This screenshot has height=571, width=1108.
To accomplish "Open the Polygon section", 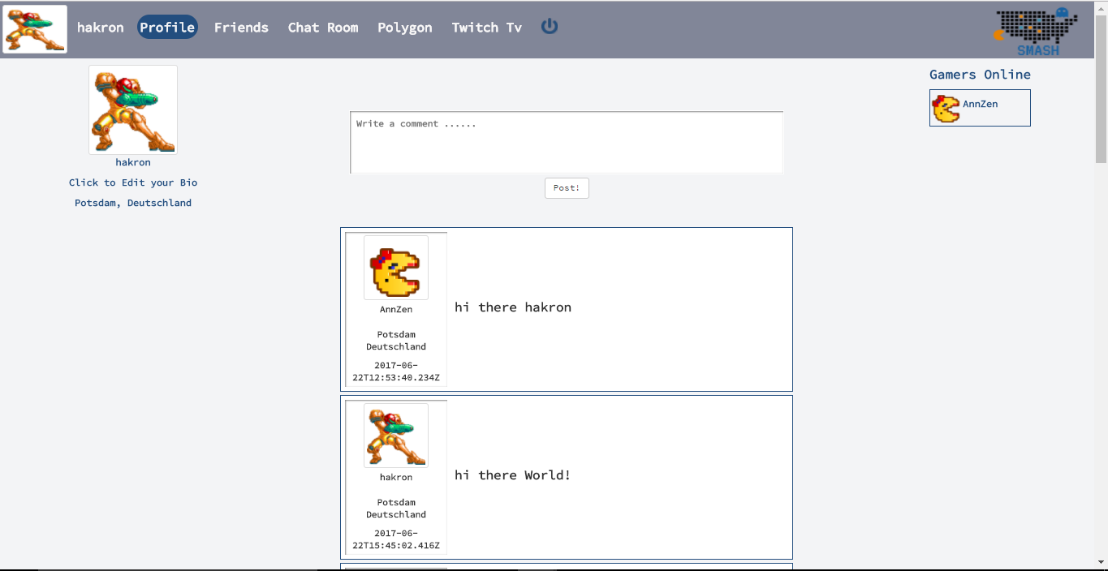I will tap(404, 27).
